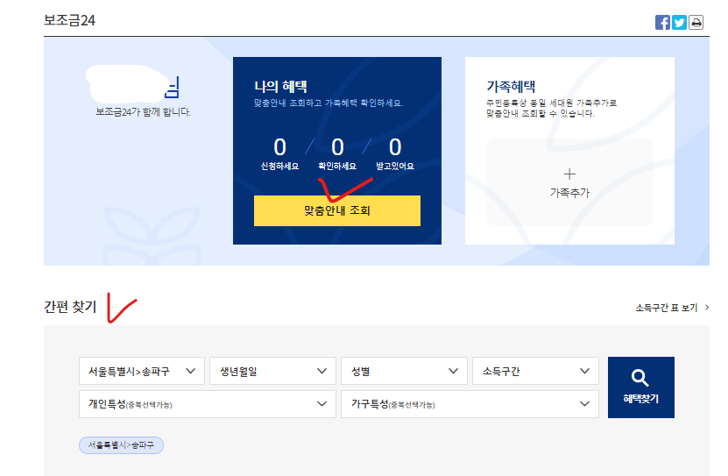728x476 pixels.
Task: Click the 가족혜택 heading
Action: click(511, 87)
